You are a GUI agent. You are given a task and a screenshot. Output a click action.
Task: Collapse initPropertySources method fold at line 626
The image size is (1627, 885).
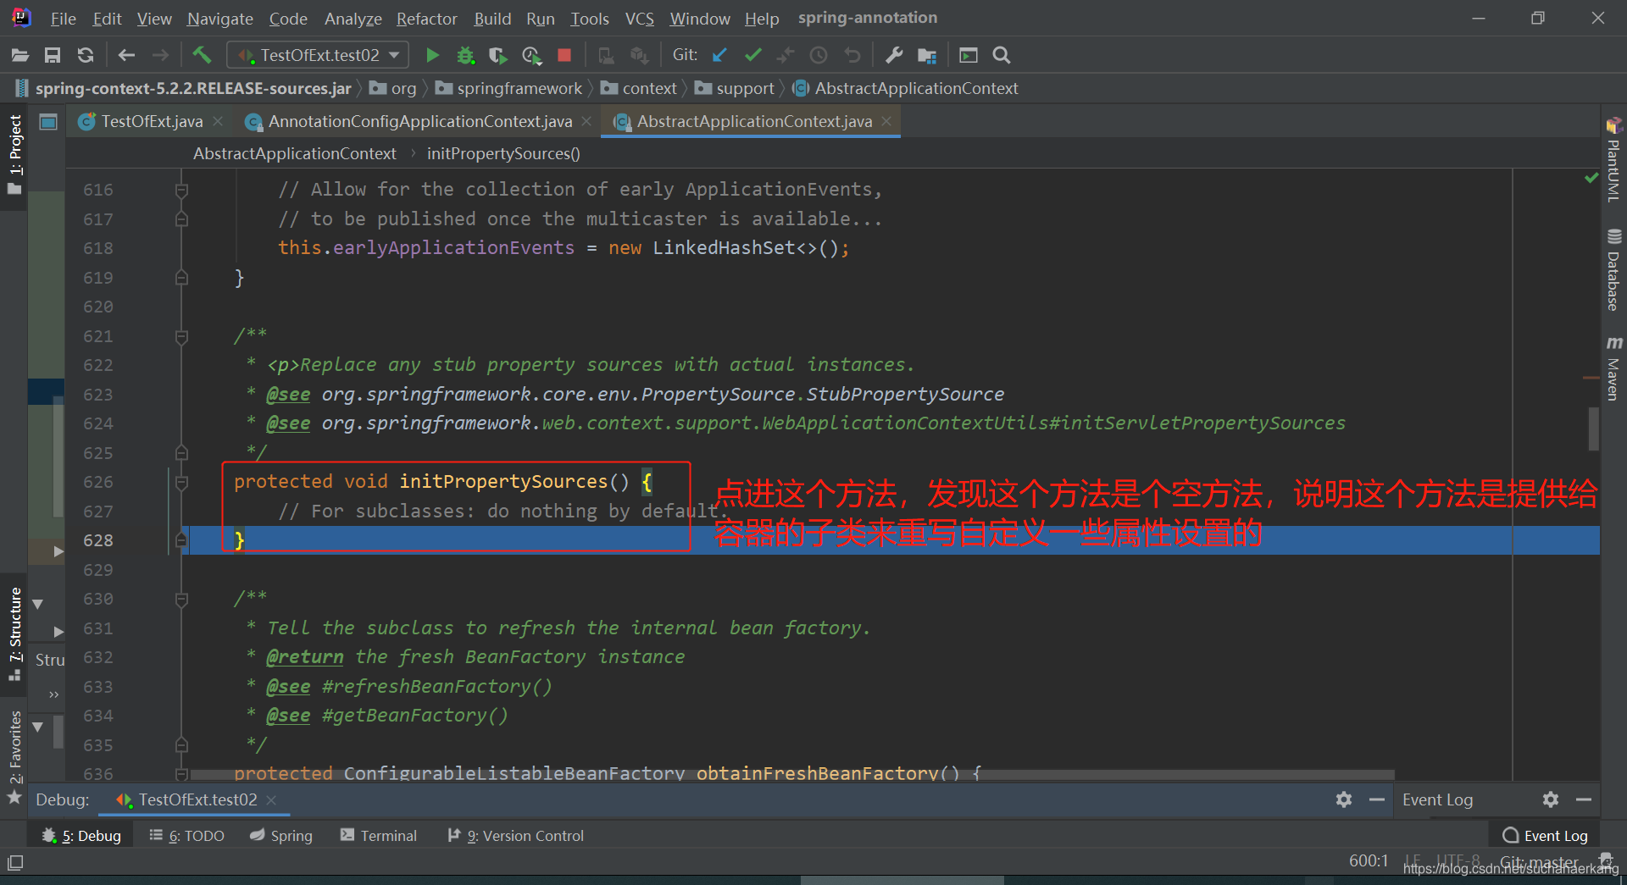pos(181,482)
